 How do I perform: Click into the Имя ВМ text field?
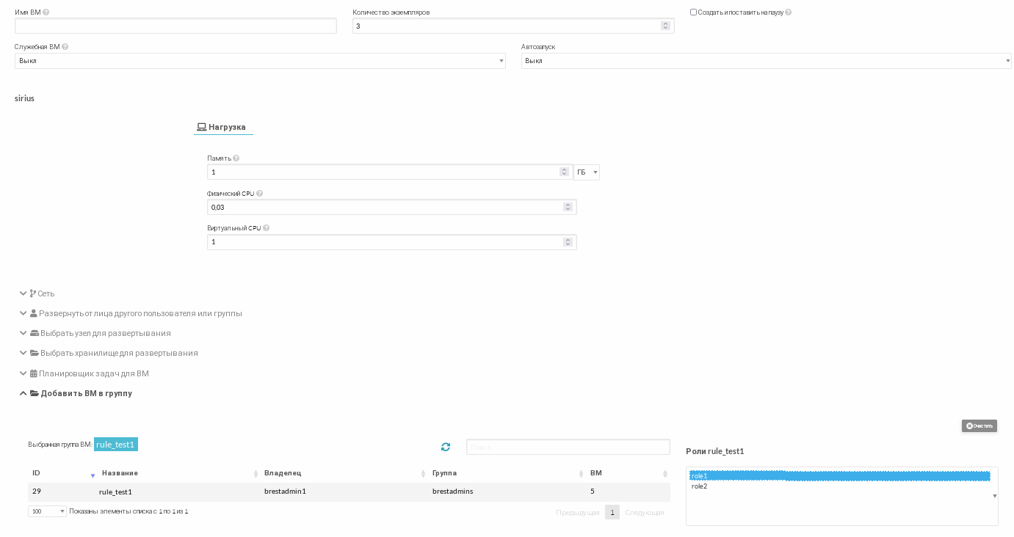[x=175, y=26]
